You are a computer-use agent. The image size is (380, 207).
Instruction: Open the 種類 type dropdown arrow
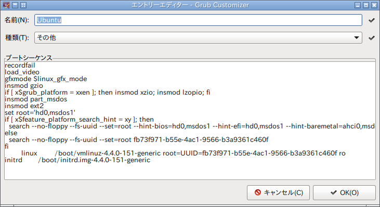pos(356,38)
